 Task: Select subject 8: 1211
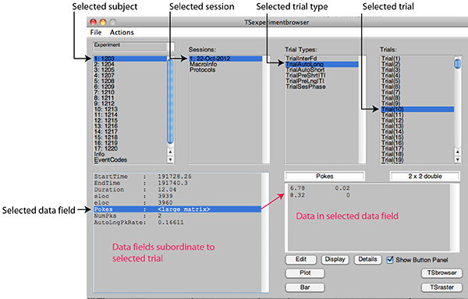coord(130,98)
